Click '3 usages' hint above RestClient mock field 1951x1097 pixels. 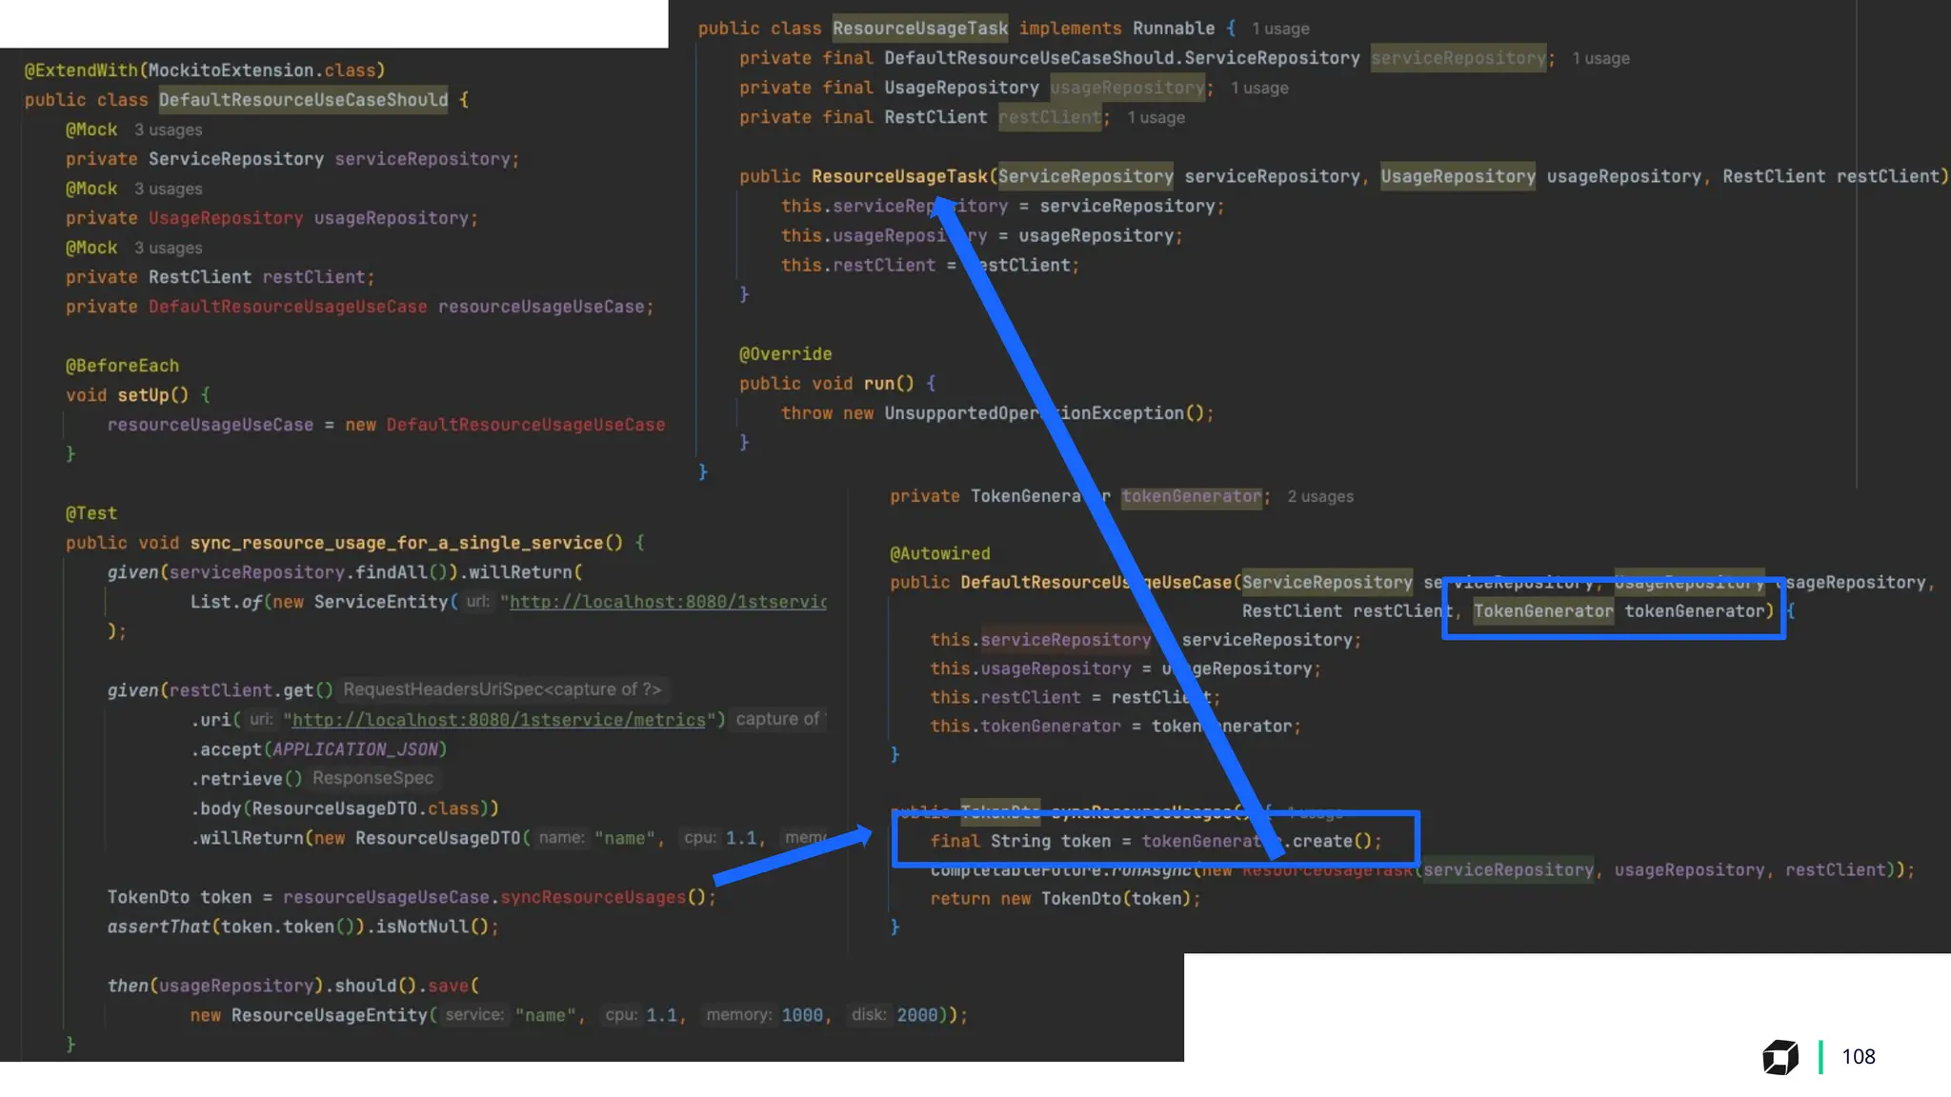coord(168,248)
